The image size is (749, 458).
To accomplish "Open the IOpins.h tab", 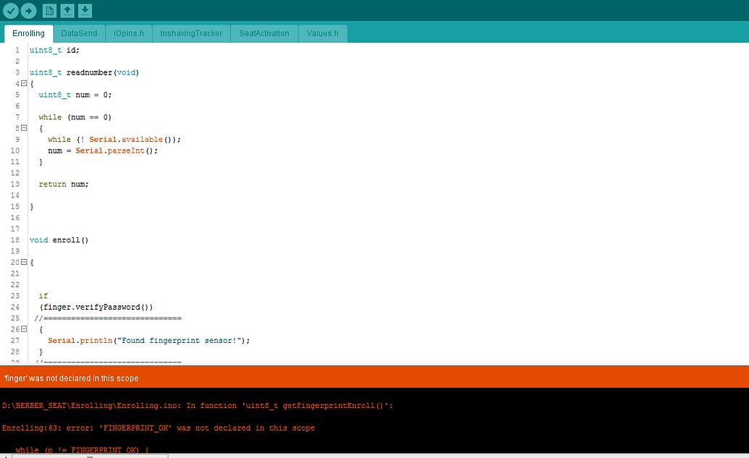I will click(x=128, y=33).
